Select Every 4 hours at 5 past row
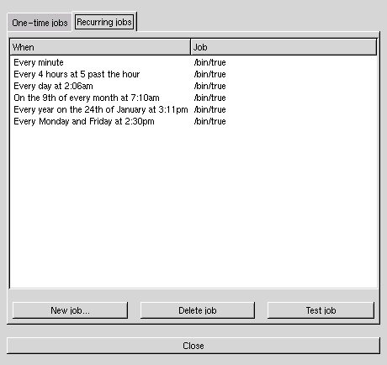Screen dimensions: 387x365 pyautogui.click(x=193, y=74)
